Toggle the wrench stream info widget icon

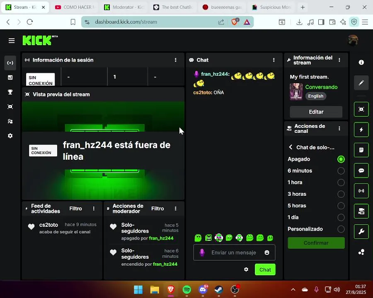point(361,231)
